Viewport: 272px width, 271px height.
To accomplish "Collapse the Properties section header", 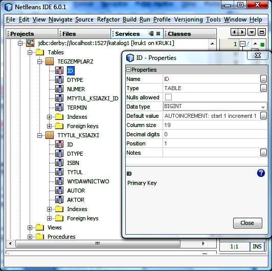I will (x=128, y=70).
